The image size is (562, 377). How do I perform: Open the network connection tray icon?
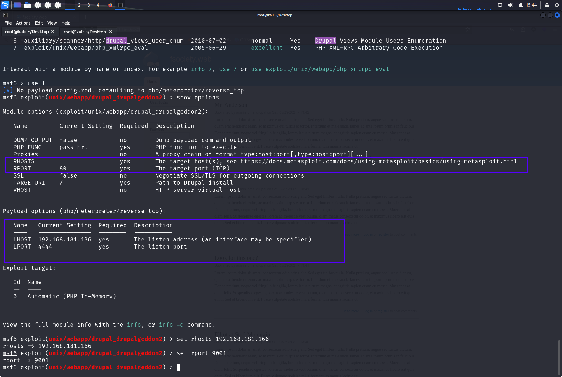(500, 5)
